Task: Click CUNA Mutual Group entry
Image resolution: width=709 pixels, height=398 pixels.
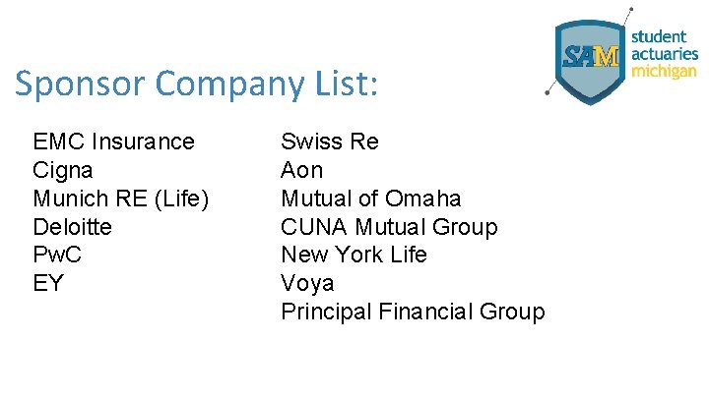Action: pyautogui.click(x=389, y=227)
